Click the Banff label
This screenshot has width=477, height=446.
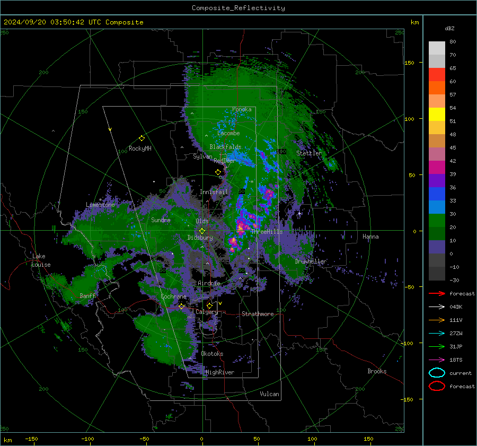coord(87,295)
